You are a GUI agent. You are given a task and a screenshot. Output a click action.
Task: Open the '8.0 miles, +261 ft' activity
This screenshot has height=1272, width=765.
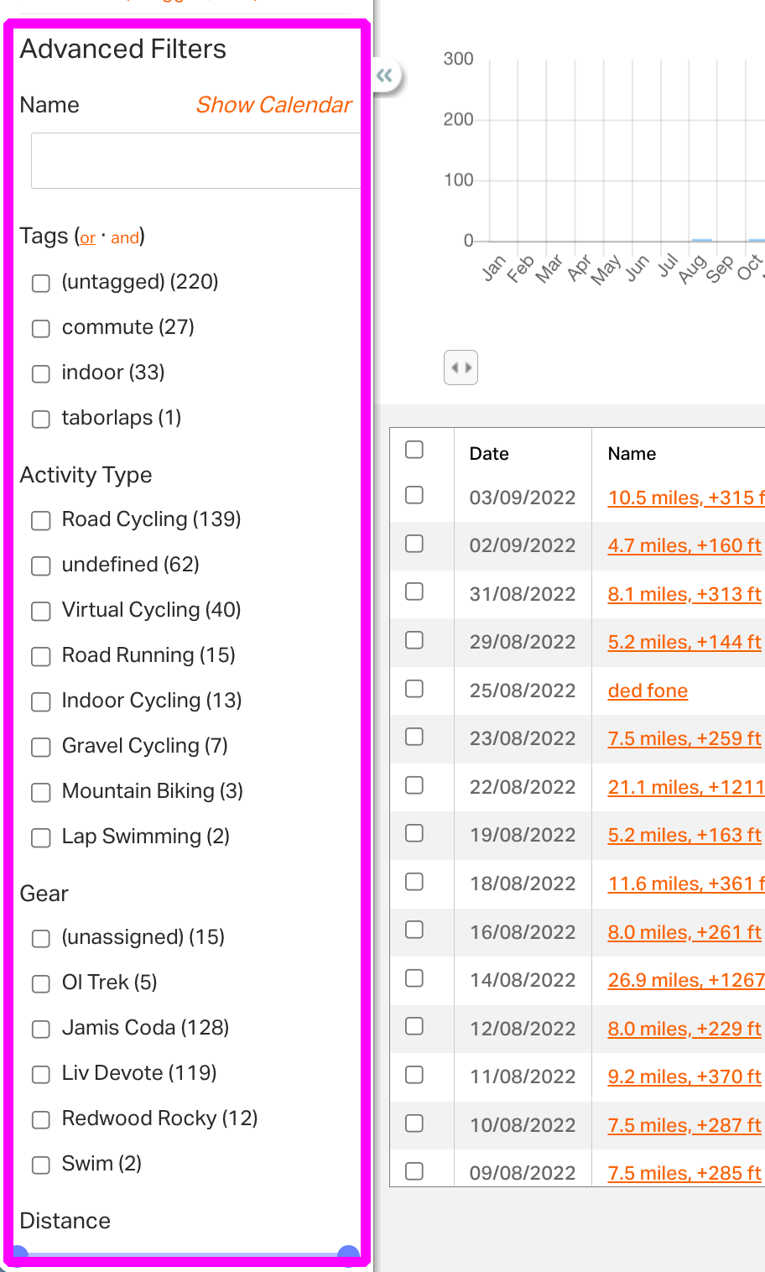point(684,932)
